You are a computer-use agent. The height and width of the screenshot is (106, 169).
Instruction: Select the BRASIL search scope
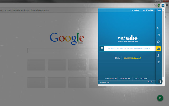pos(117,58)
